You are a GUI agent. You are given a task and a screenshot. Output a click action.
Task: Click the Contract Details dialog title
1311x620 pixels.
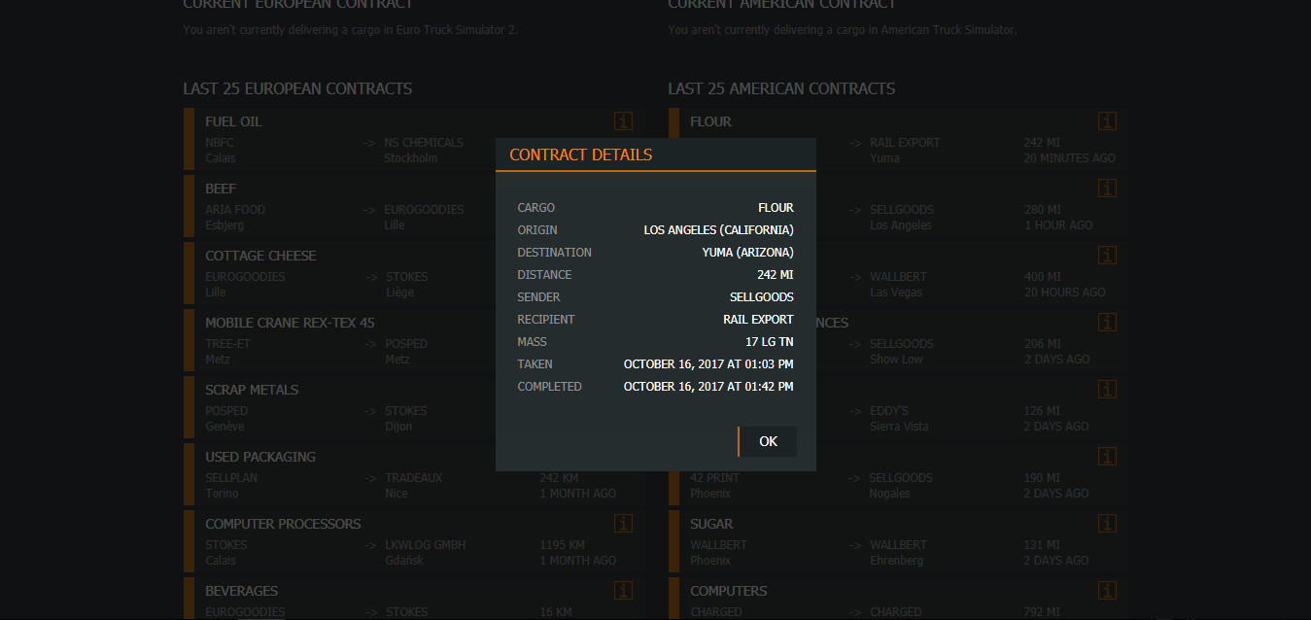(x=580, y=155)
